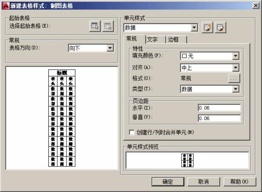The height and width of the screenshot is (192, 262).
Task: Open the manage cell styles dialog icon
Action: coord(221,28)
